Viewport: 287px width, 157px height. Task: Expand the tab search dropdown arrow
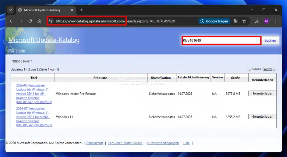click(x=11, y=10)
